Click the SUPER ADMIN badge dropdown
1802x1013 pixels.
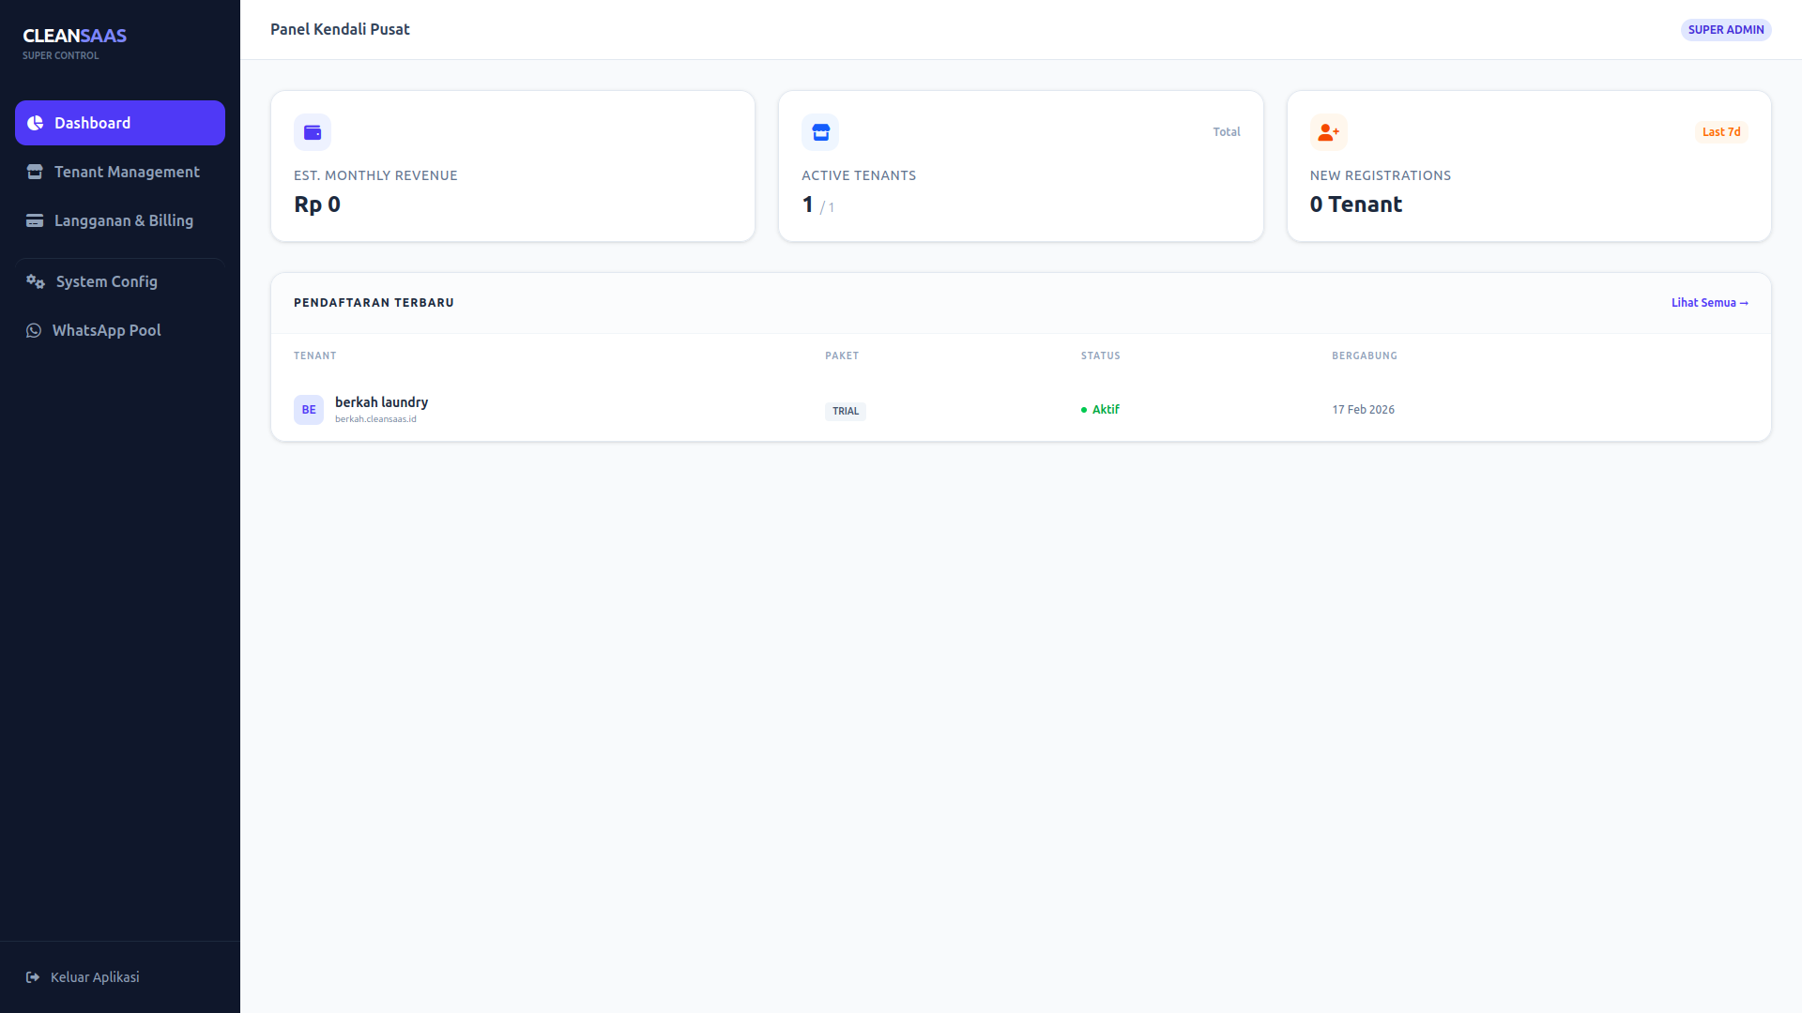[x=1726, y=29]
